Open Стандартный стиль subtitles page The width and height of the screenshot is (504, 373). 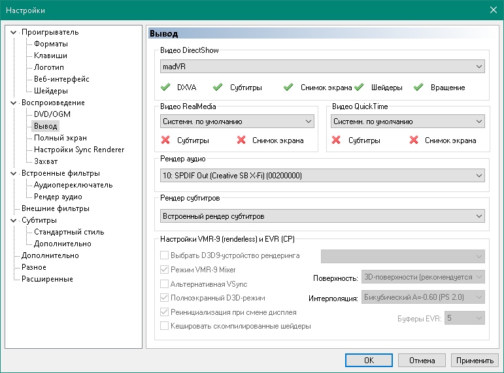pyautogui.click(x=69, y=232)
